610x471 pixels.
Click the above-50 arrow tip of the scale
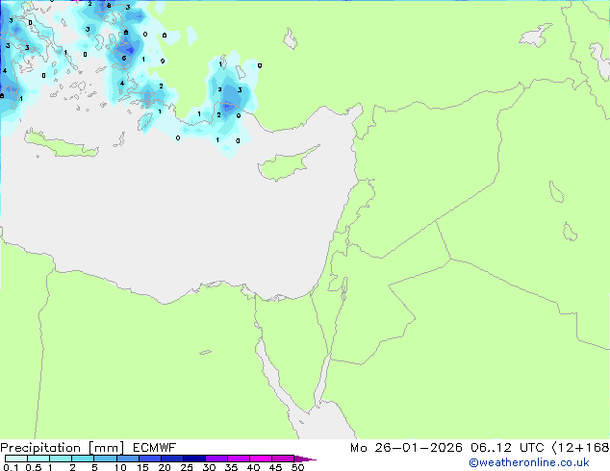(x=305, y=459)
